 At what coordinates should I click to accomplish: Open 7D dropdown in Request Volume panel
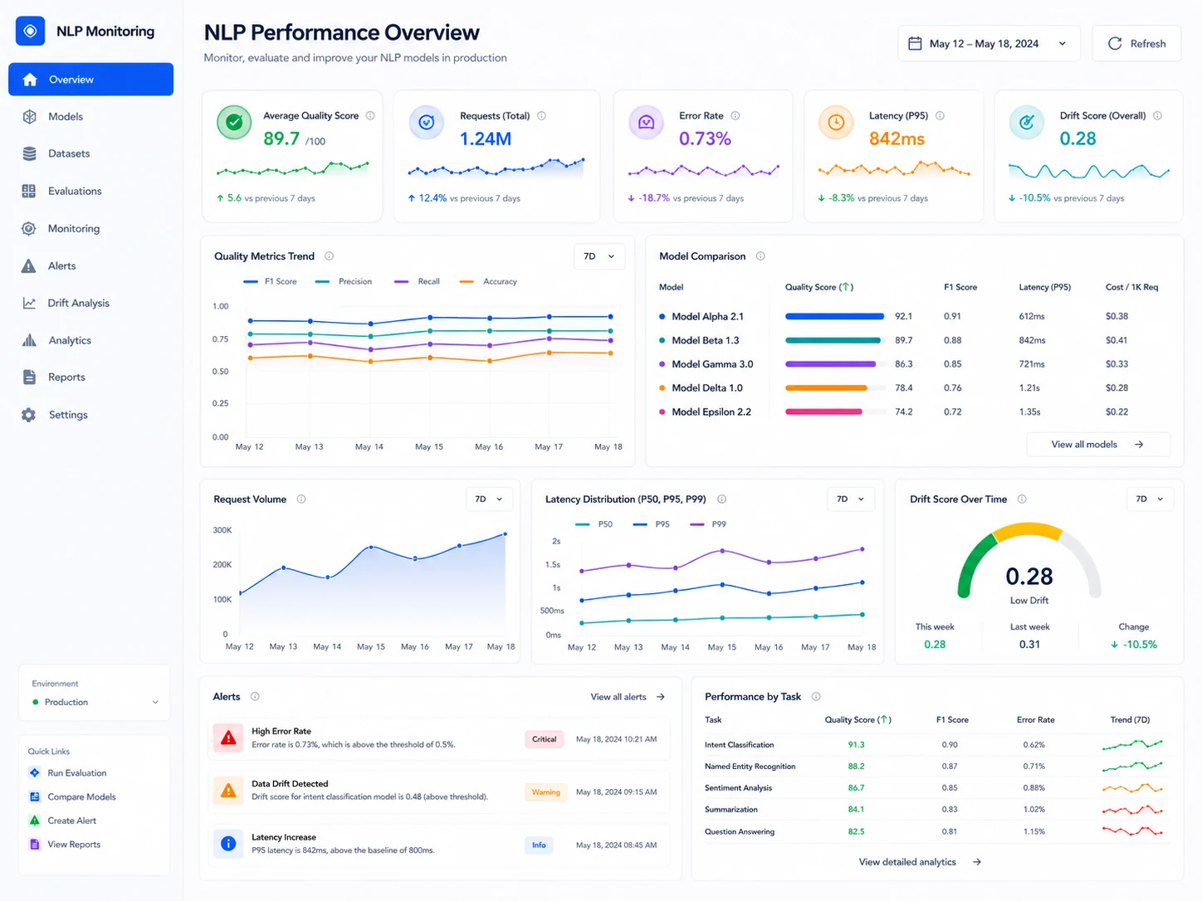(x=489, y=499)
